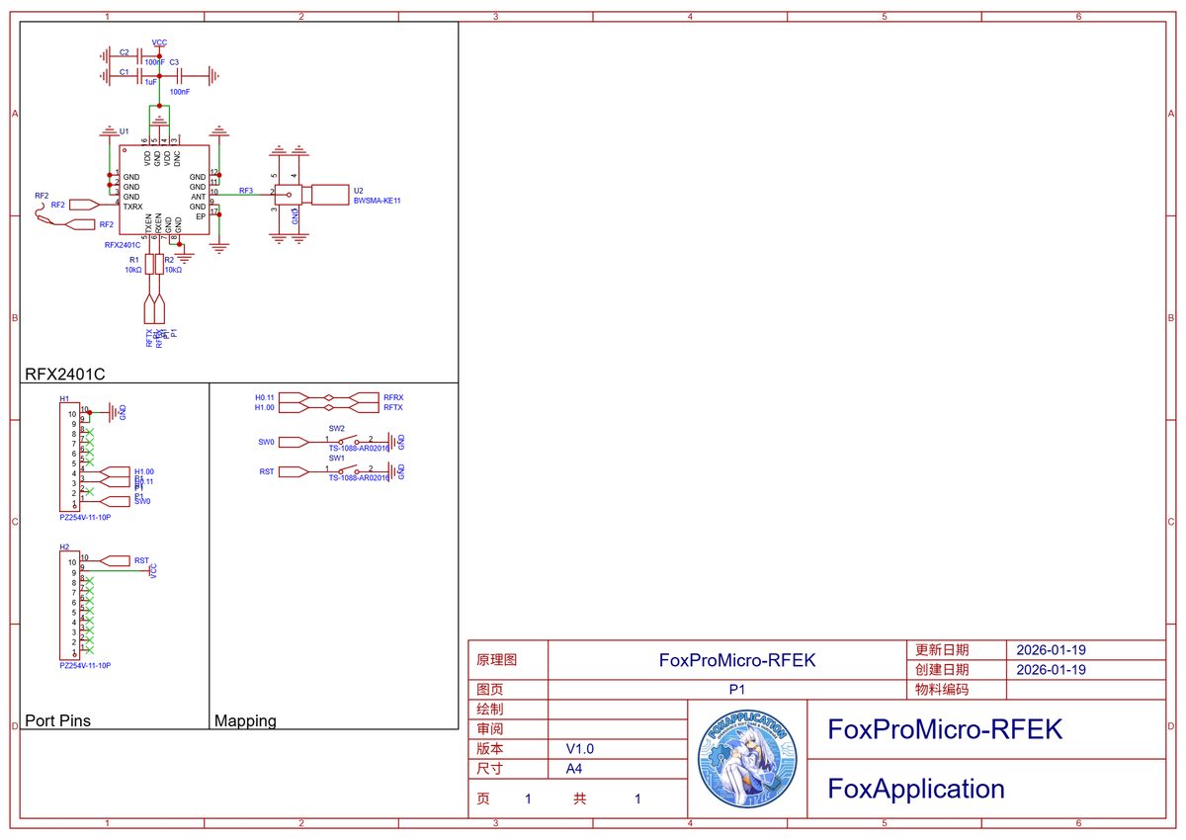The height and width of the screenshot is (840, 1186).
Task: Click the 绘制 label cell
Action: pos(507,709)
